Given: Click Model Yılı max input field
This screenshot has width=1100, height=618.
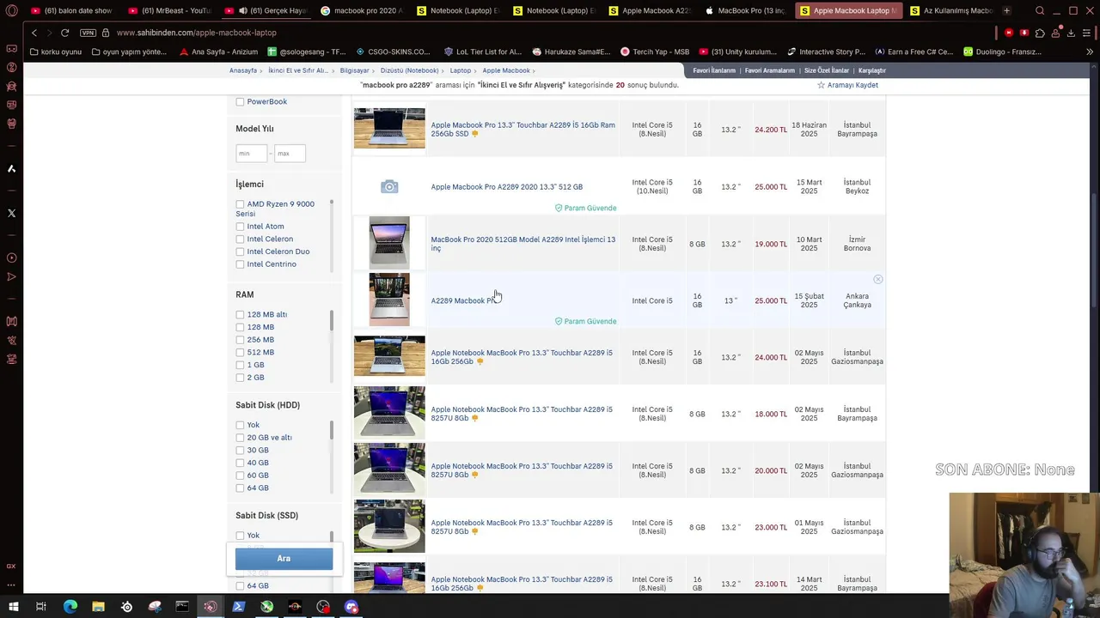Looking at the screenshot, I should click(x=290, y=153).
